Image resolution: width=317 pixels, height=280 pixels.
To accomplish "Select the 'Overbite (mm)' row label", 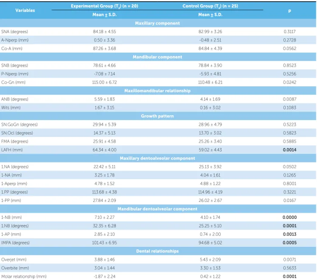I will click(x=15, y=268).
